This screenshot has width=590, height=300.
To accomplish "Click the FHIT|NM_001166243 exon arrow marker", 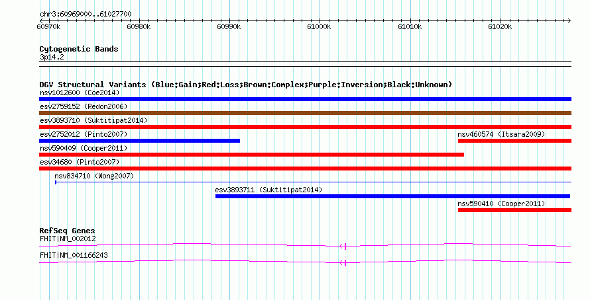I will point(343,263).
